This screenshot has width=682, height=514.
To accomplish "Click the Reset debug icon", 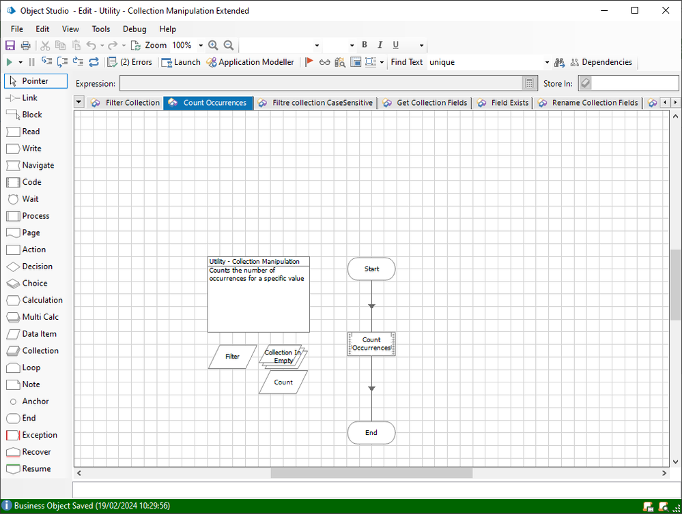I will pos(94,62).
